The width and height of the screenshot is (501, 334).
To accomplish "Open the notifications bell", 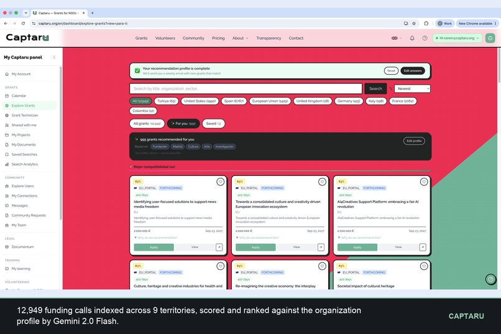I will [412, 38].
